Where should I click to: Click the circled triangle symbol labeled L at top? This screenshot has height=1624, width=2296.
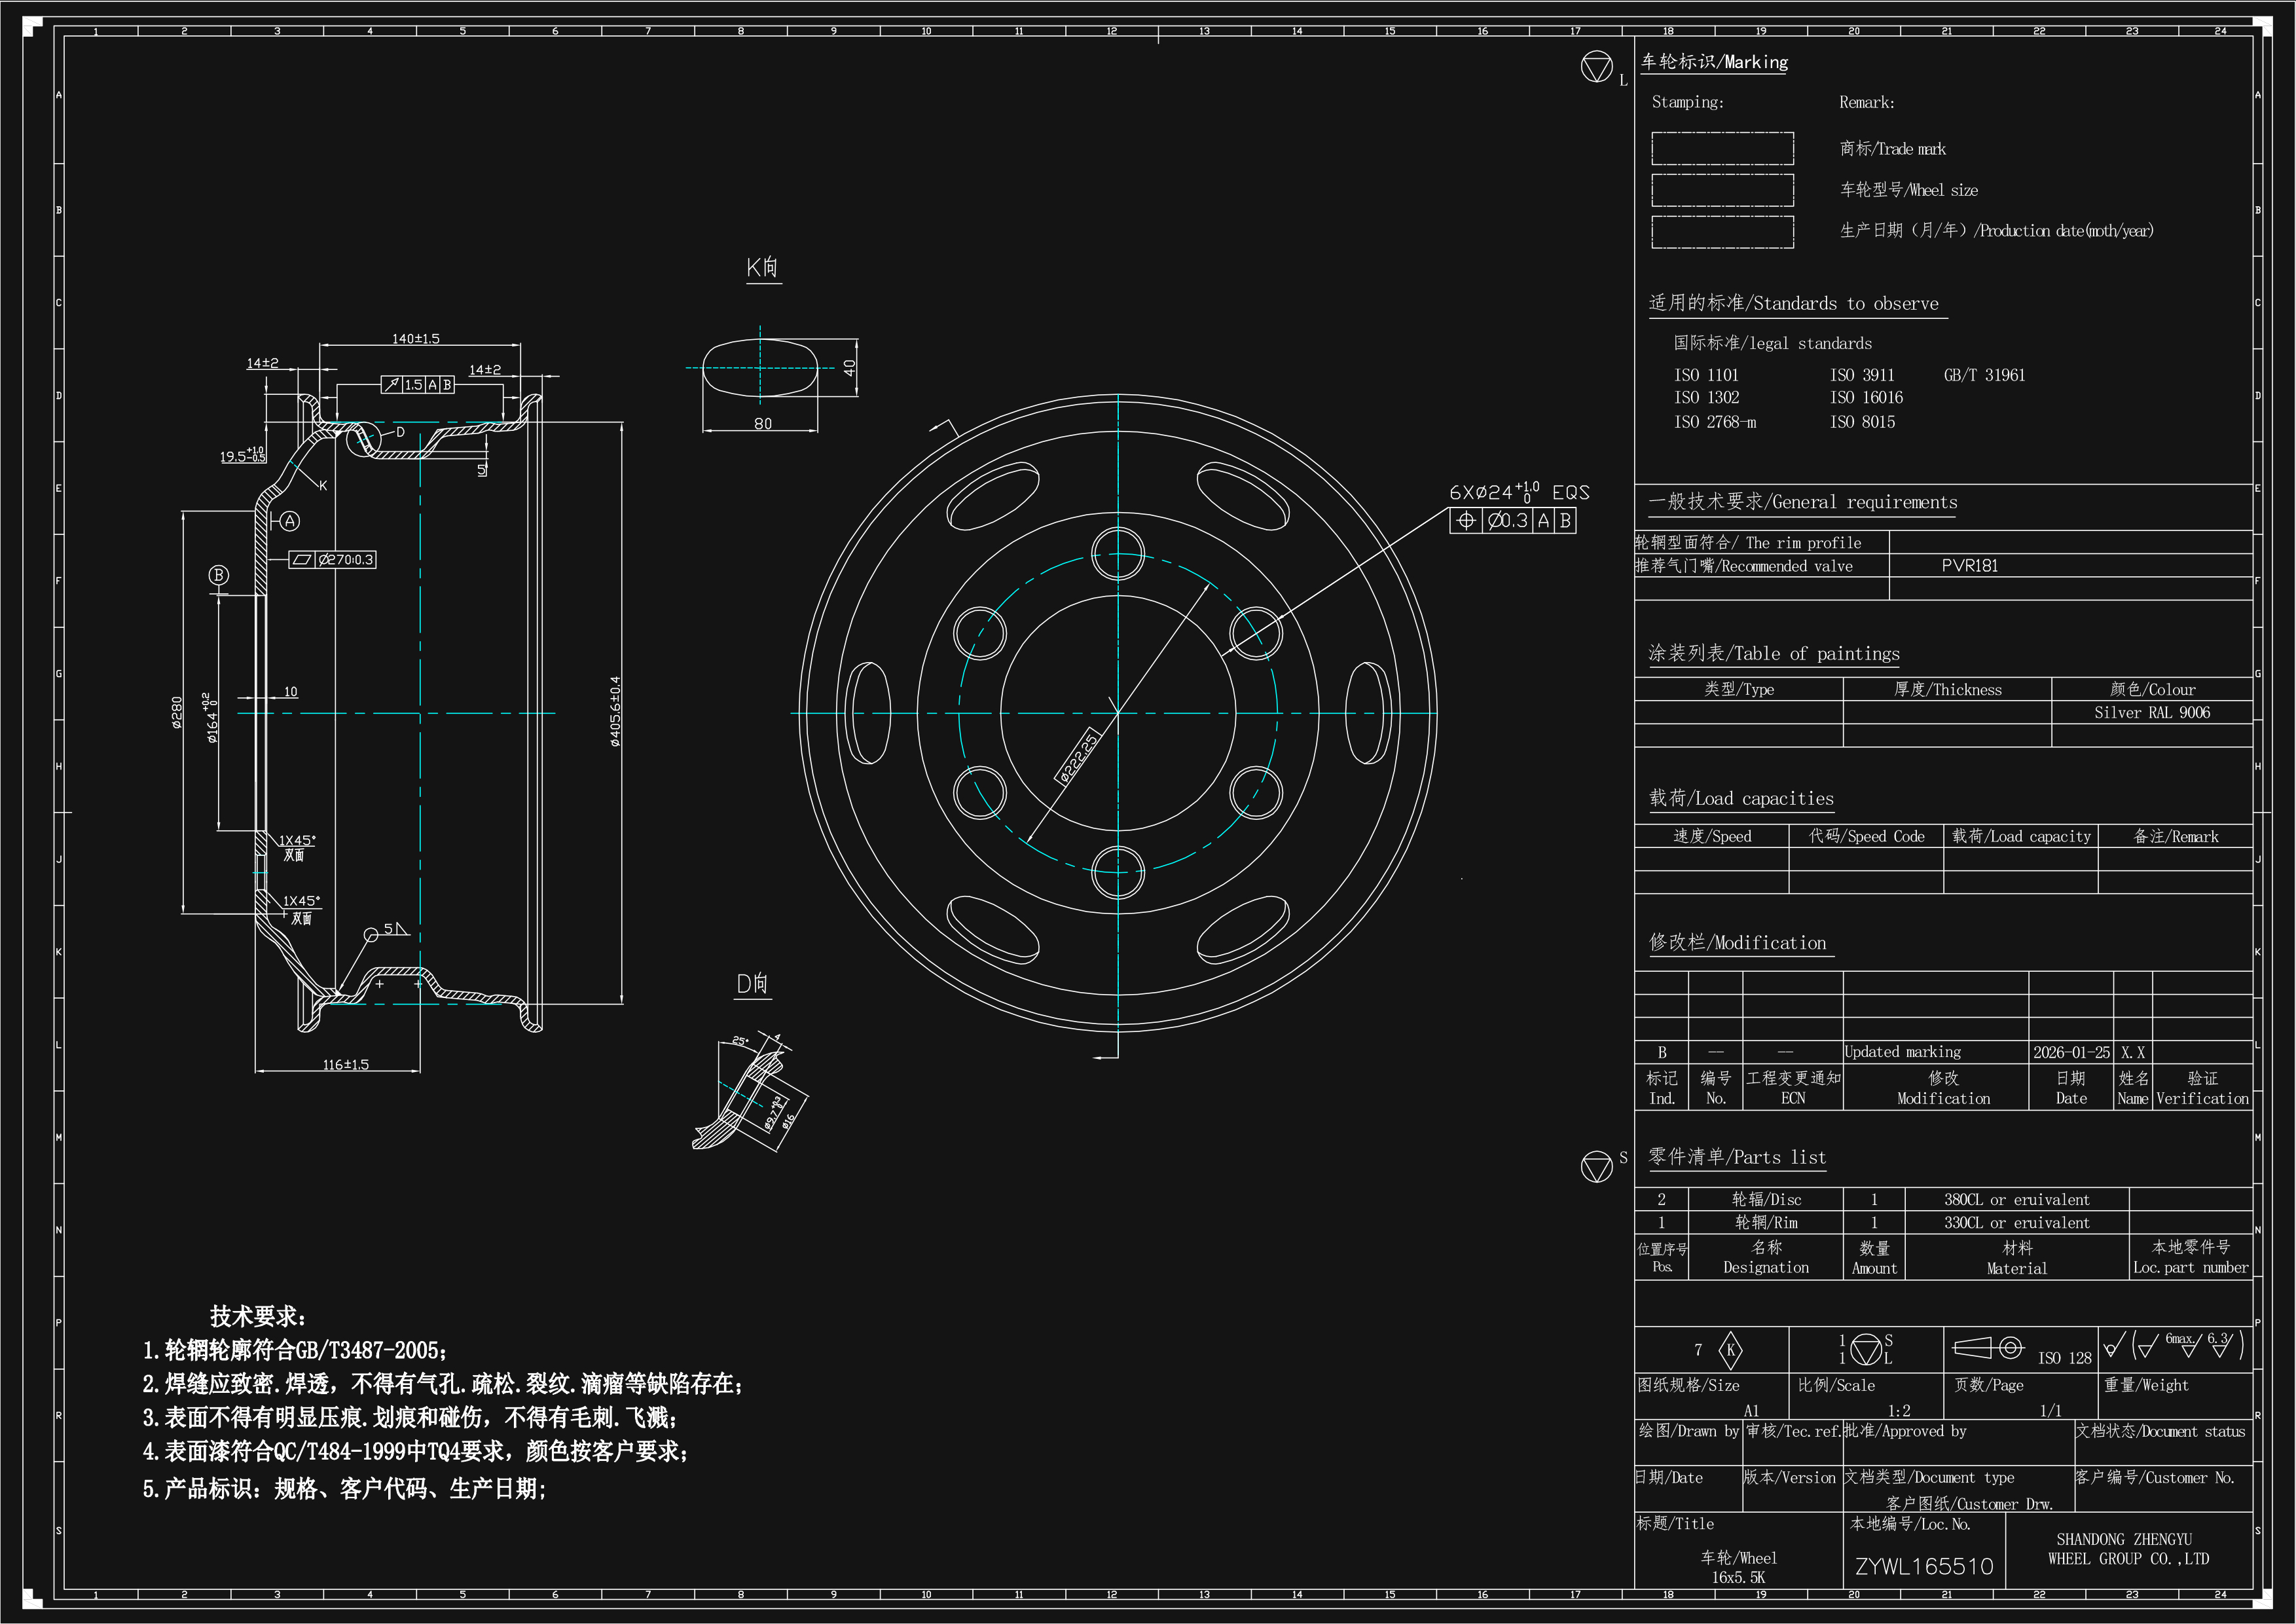[1596, 67]
